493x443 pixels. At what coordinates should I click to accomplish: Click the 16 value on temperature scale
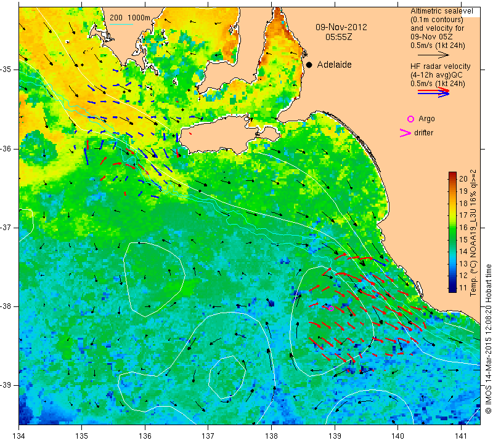[x=463, y=227]
